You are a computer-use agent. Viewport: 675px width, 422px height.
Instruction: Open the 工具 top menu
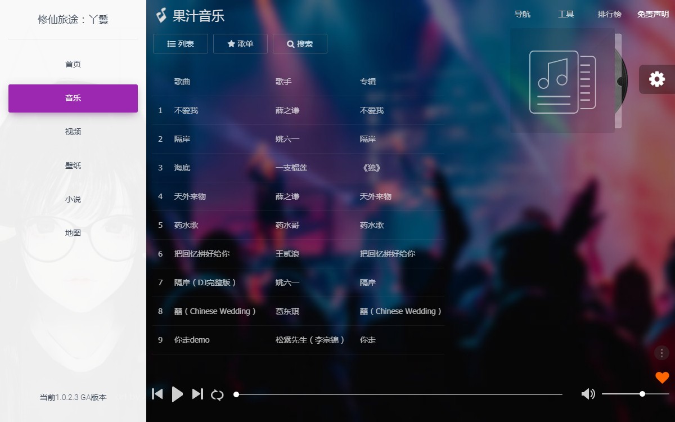(x=566, y=14)
